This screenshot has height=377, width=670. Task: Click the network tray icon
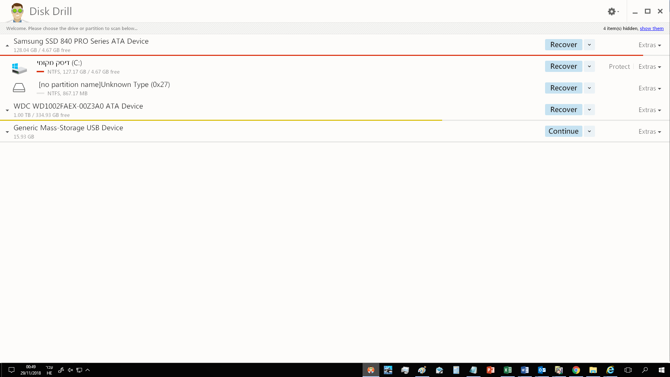pyautogui.click(x=79, y=370)
